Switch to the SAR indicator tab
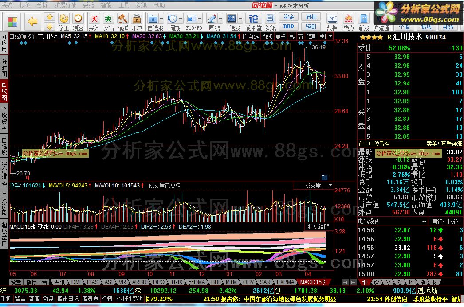This screenshot has height=307, width=464. [x=265, y=282]
